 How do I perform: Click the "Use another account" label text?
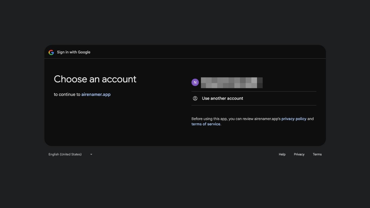(x=222, y=98)
